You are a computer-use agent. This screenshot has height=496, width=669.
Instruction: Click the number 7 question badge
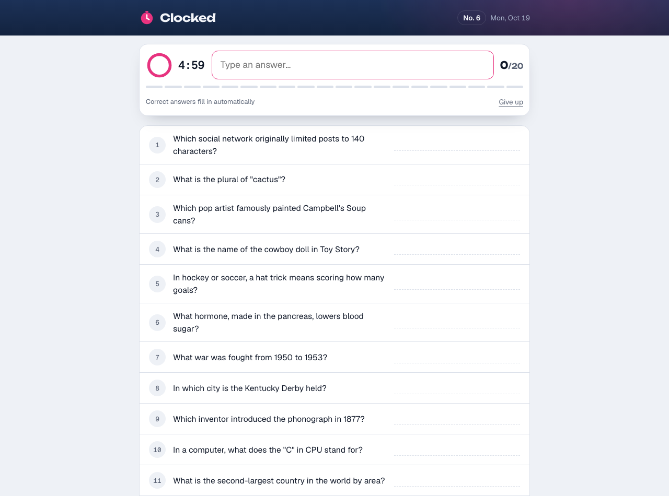click(x=157, y=357)
